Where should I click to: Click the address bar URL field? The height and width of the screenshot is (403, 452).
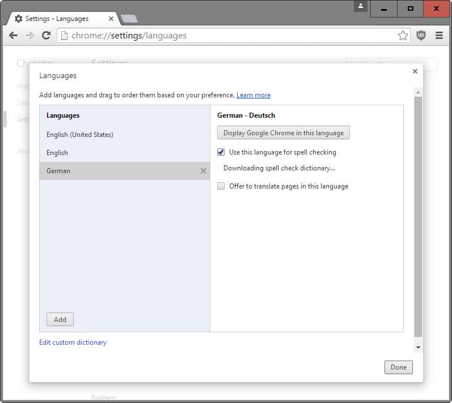tap(234, 36)
